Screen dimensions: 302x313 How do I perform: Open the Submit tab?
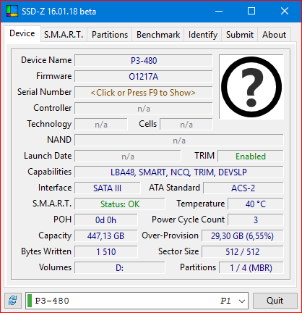coord(240,35)
